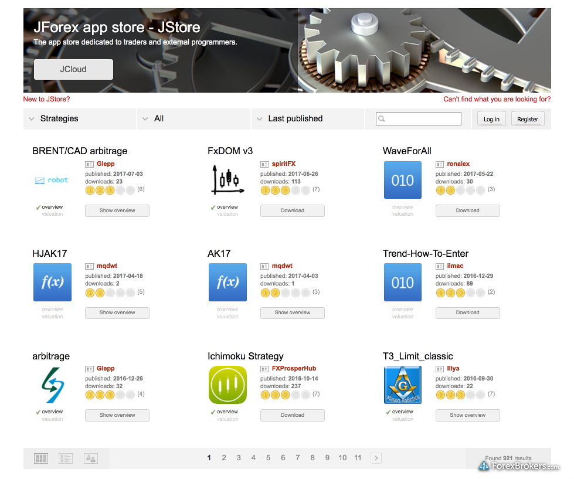Click the Ichimoku Strategy coin rating
The width and height of the screenshot is (574, 479).
(286, 395)
